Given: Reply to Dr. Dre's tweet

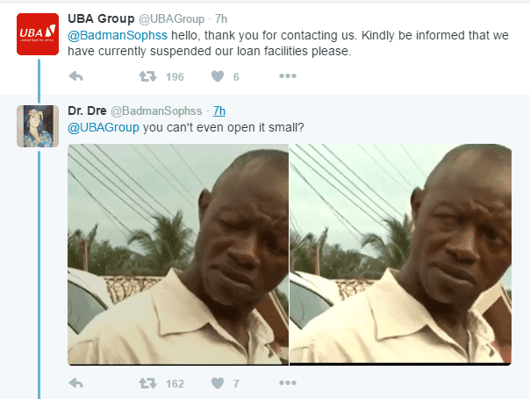Looking at the screenshot, I should 76,383.
